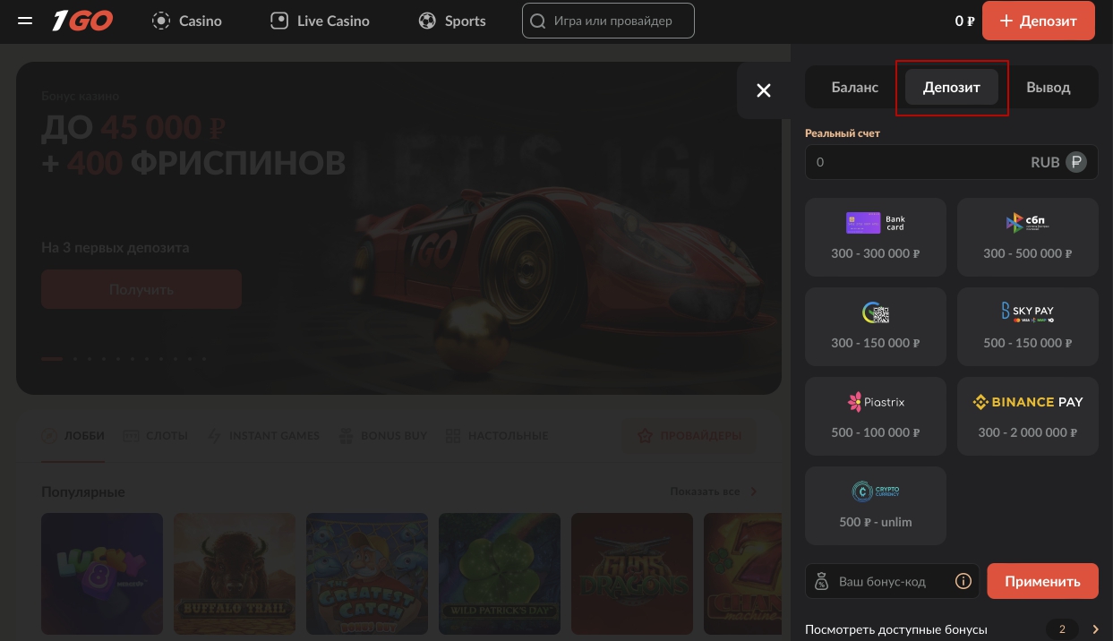Viewport: 1113px width, 641px height.
Task: Click the available bonuses count badge 2
Action: point(1062,629)
